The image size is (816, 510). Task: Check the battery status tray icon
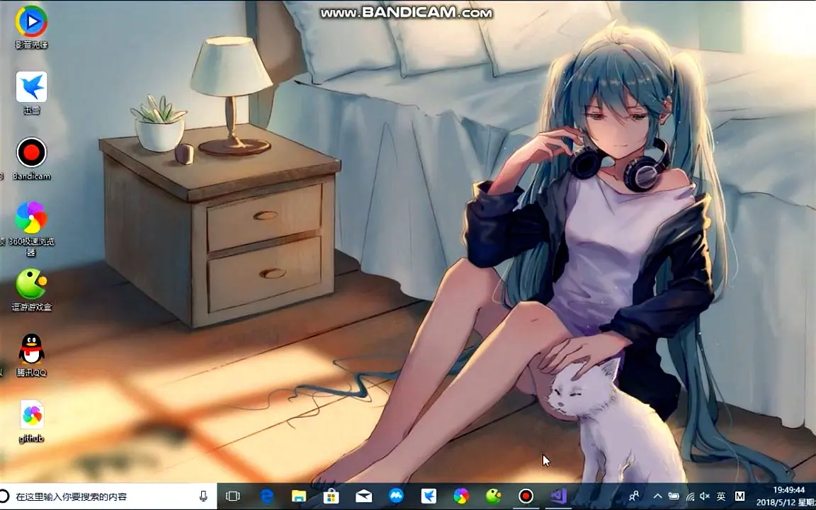tap(674, 497)
